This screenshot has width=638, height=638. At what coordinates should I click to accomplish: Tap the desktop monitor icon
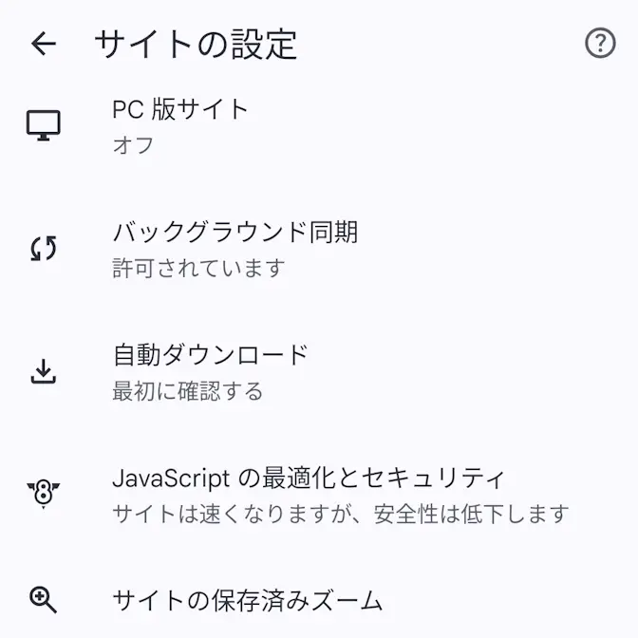(44, 125)
